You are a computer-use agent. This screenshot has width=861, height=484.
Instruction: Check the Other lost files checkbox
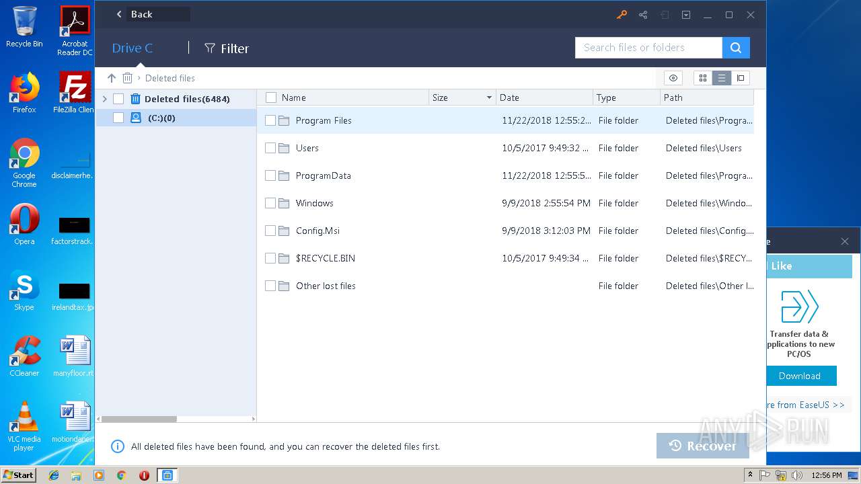coord(270,286)
